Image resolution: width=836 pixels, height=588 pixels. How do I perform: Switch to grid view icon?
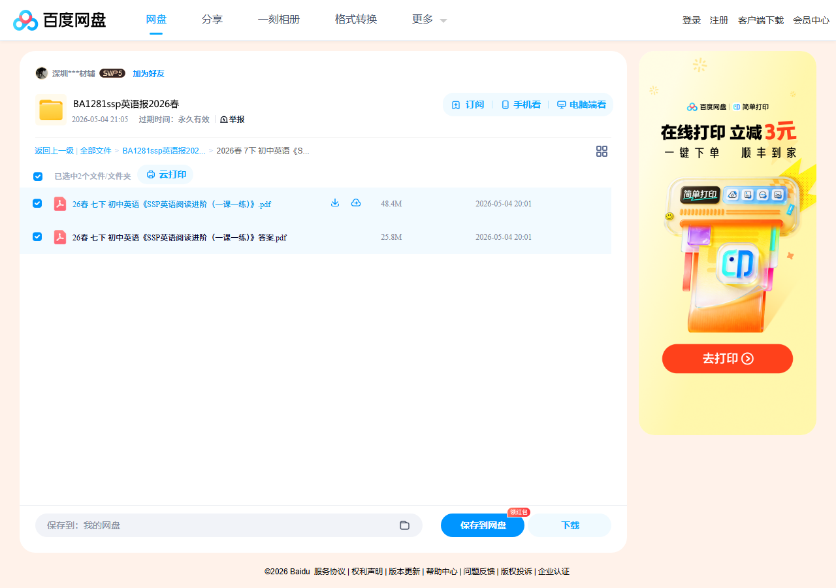(x=602, y=152)
